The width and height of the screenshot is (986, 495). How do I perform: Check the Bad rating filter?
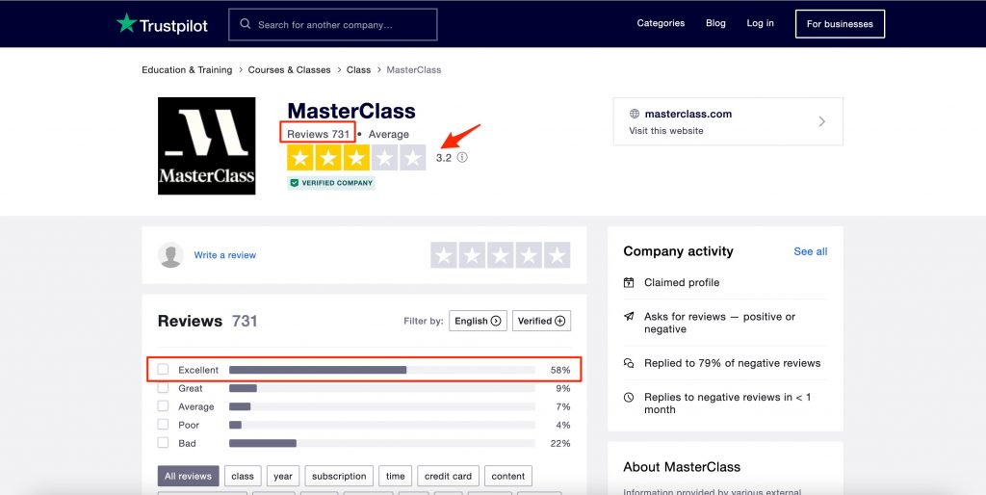pyautogui.click(x=163, y=442)
